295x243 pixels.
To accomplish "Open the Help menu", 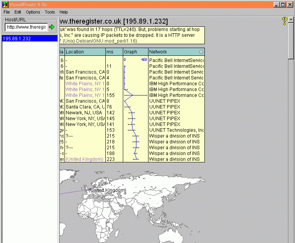I will (63, 12).
